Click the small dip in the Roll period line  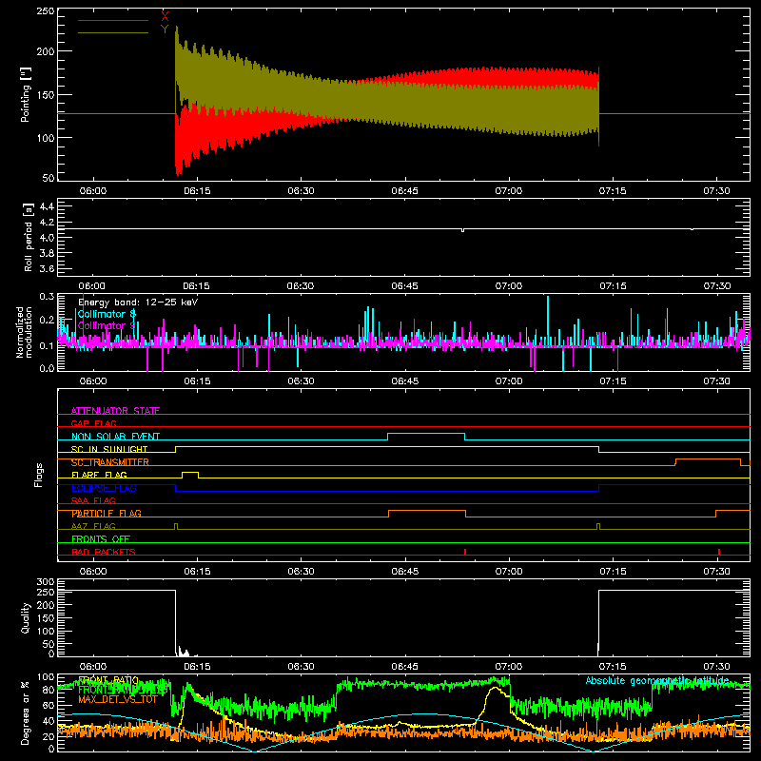[462, 230]
